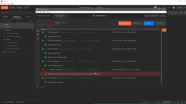This screenshot has height=104, width=186.
Task: Click the Cards folder icon
Action: 5,40
